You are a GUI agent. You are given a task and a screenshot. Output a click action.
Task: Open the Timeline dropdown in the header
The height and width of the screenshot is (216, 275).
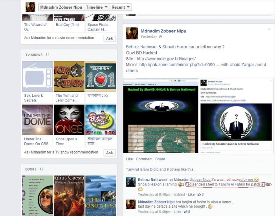click(x=97, y=7)
